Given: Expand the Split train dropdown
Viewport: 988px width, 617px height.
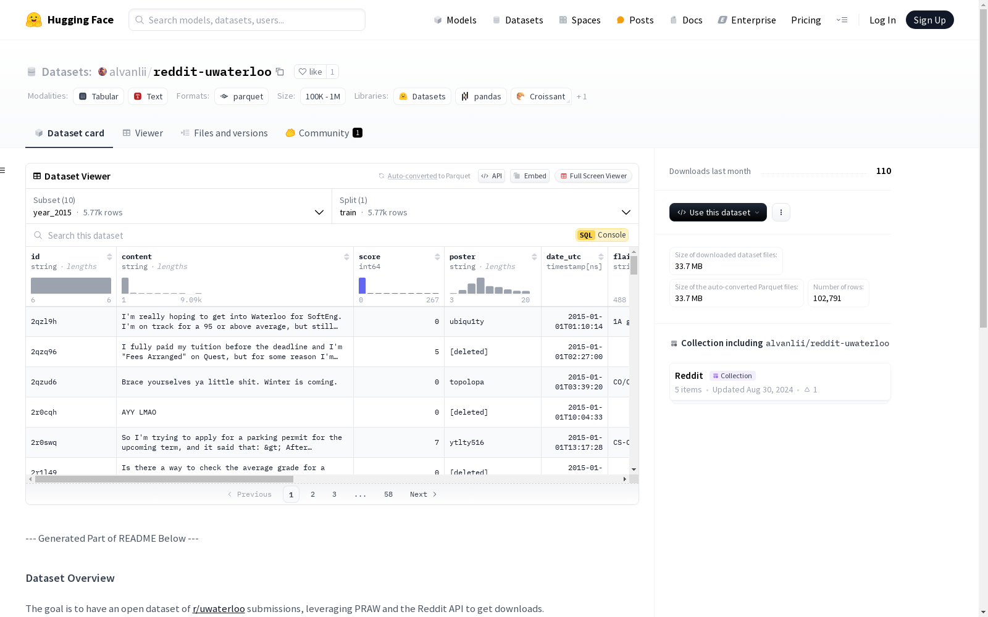Looking at the screenshot, I should point(485,206).
